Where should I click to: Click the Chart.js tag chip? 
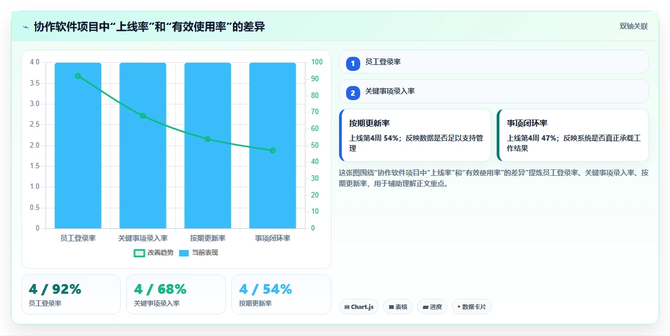[x=359, y=307]
